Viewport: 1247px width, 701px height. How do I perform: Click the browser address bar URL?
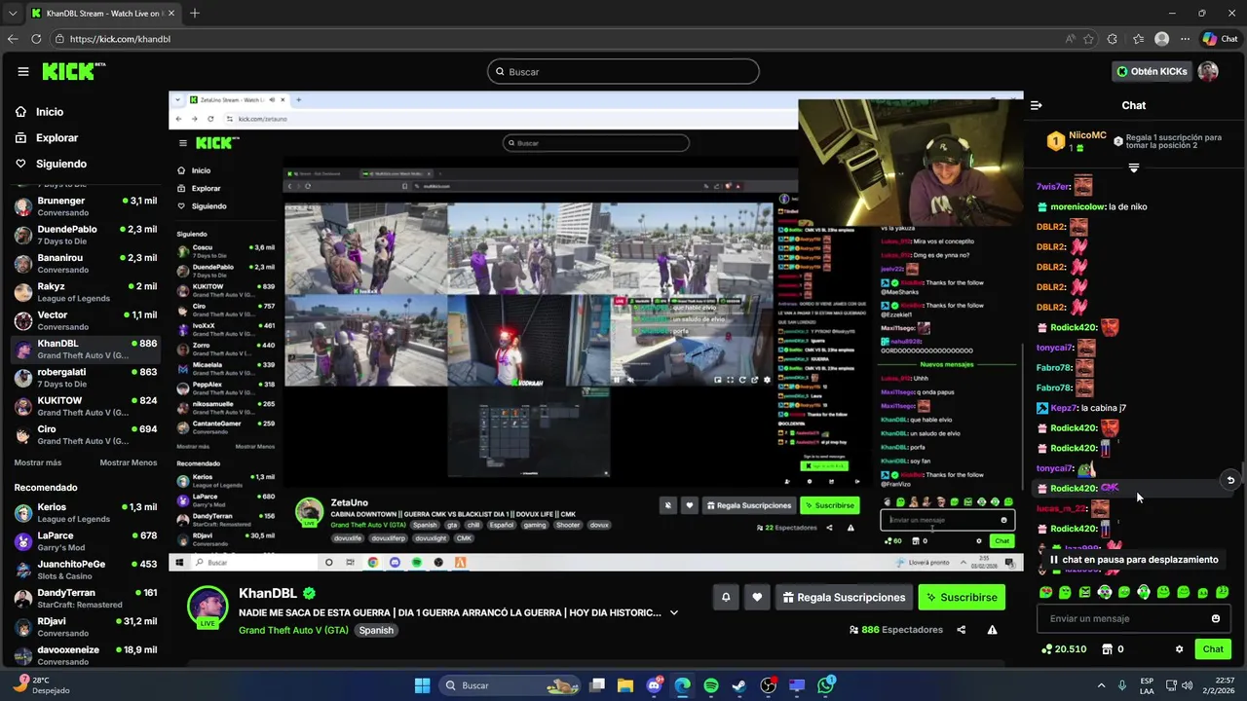pyautogui.click(x=121, y=39)
